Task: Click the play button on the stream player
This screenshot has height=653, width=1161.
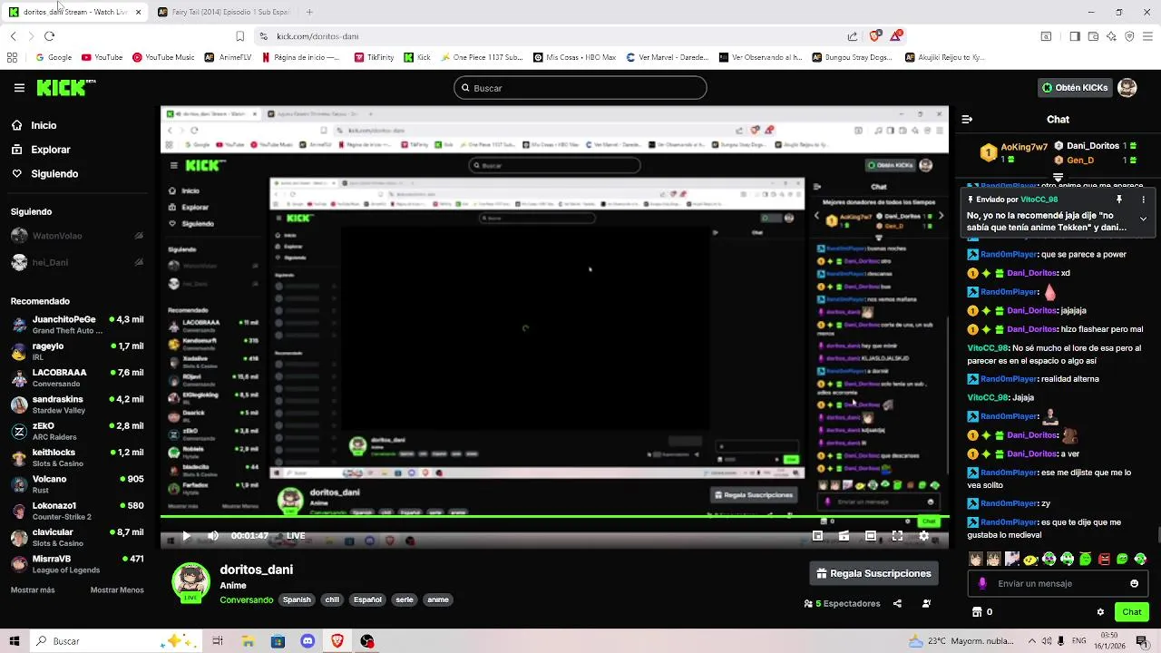Action: coord(186,536)
